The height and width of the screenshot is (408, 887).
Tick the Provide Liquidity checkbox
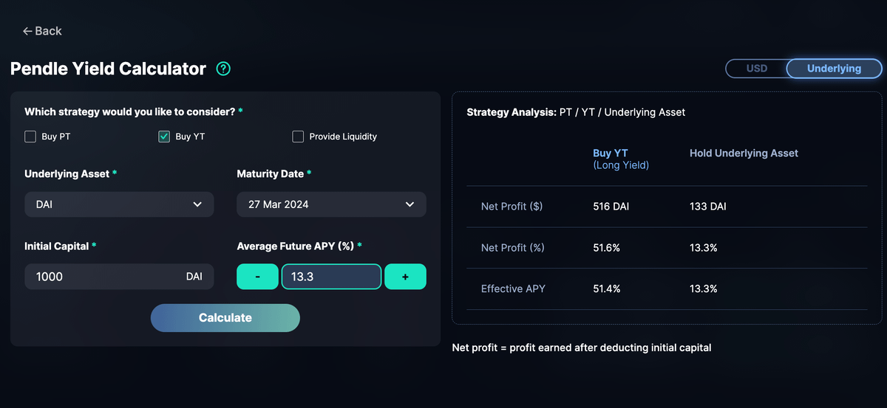click(298, 136)
